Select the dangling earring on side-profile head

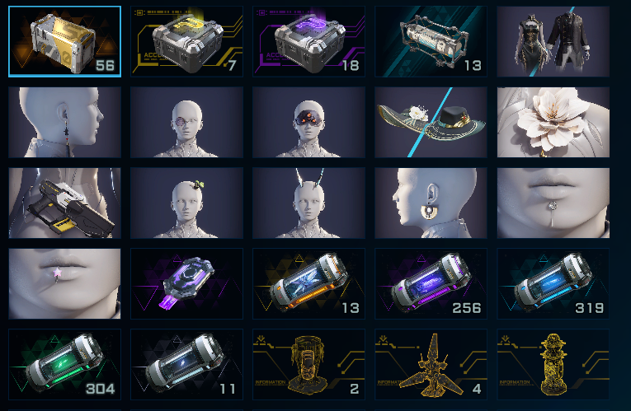pos(64,122)
